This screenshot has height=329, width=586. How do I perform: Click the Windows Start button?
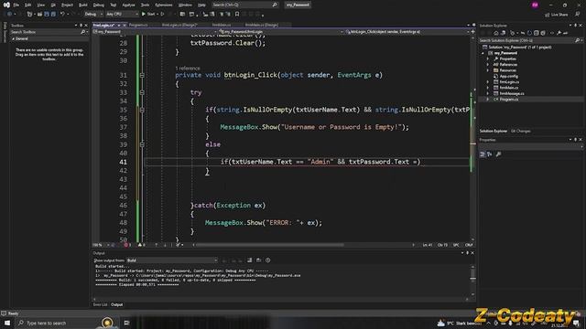click(7, 323)
